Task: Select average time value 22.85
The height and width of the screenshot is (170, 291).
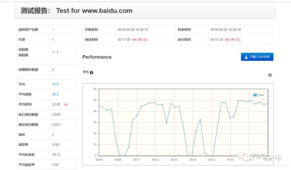Action: (56, 104)
